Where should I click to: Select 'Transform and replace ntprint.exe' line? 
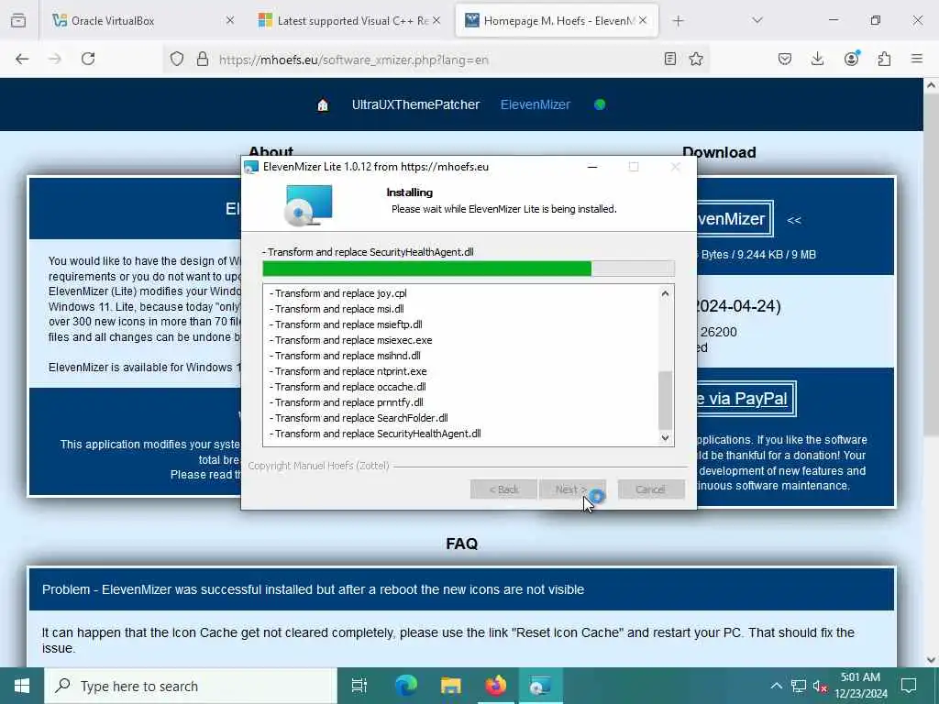point(348,371)
